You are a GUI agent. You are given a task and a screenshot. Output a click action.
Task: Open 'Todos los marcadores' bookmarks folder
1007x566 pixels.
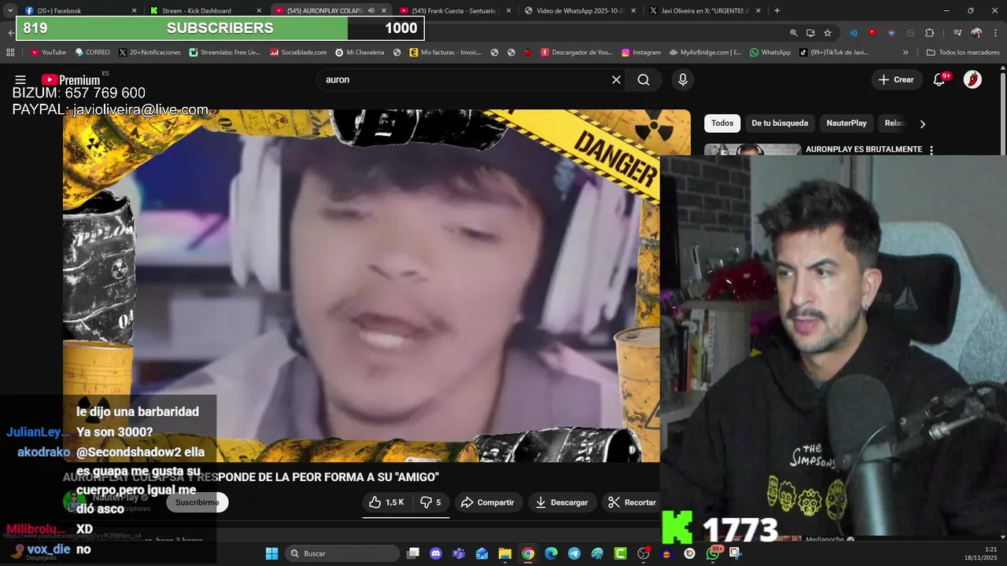tap(963, 53)
